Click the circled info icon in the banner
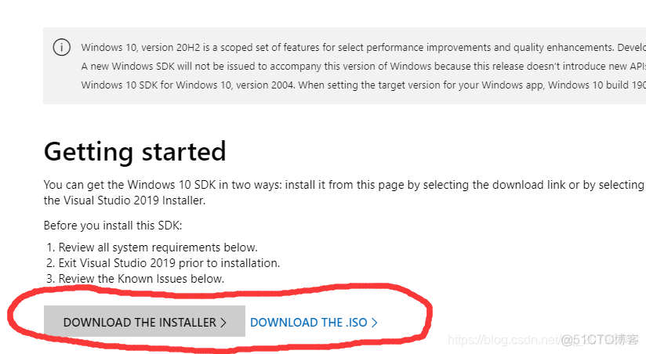 pyautogui.click(x=62, y=47)
